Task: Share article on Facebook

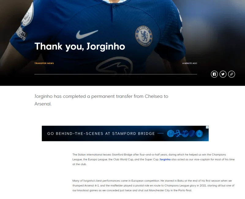Action: [214, 74]
